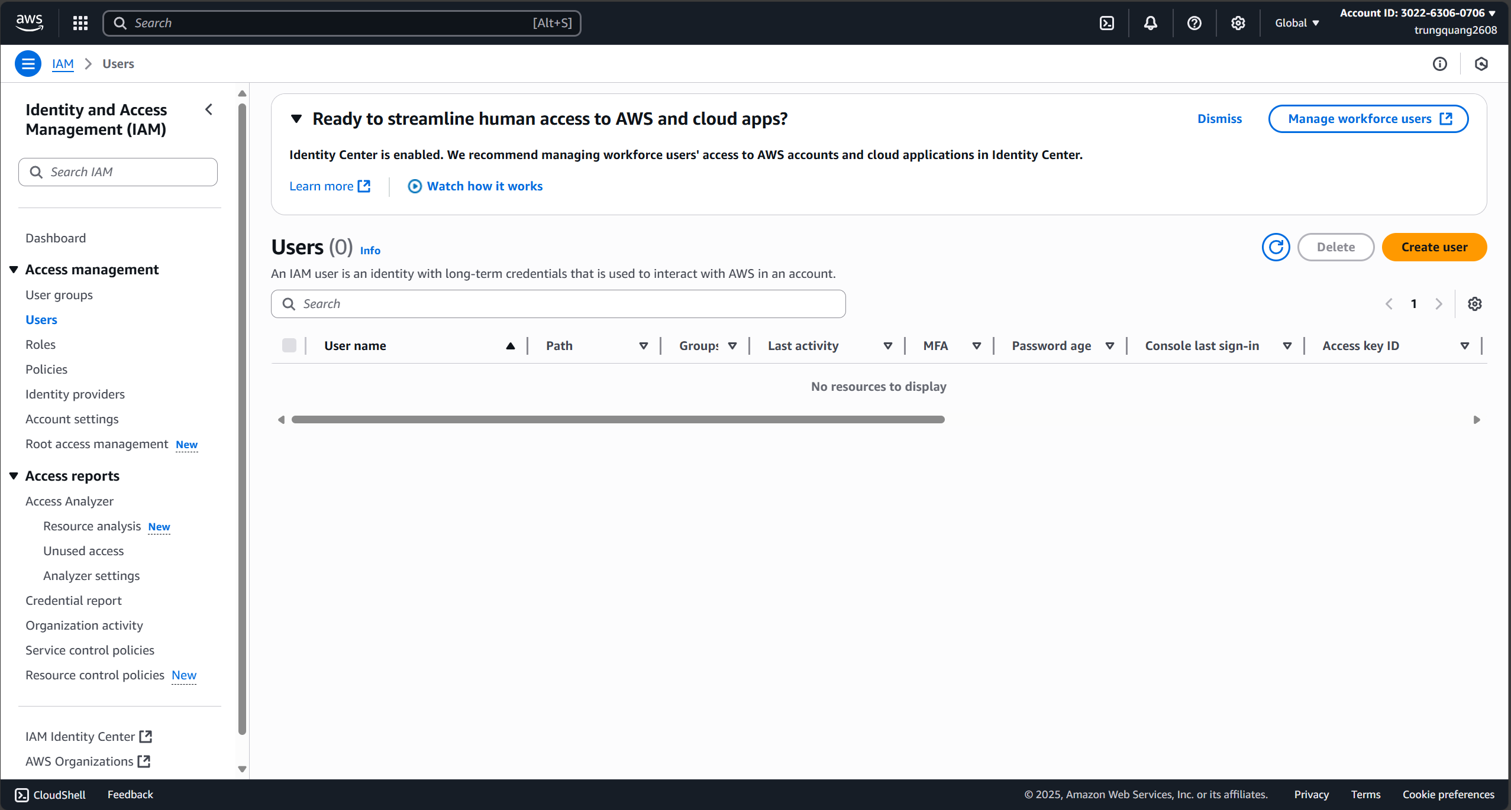The width and height of the screenshot is (1511, 810).
Task: Open the Global region dropdown
Action: (x=1296, y=23)
